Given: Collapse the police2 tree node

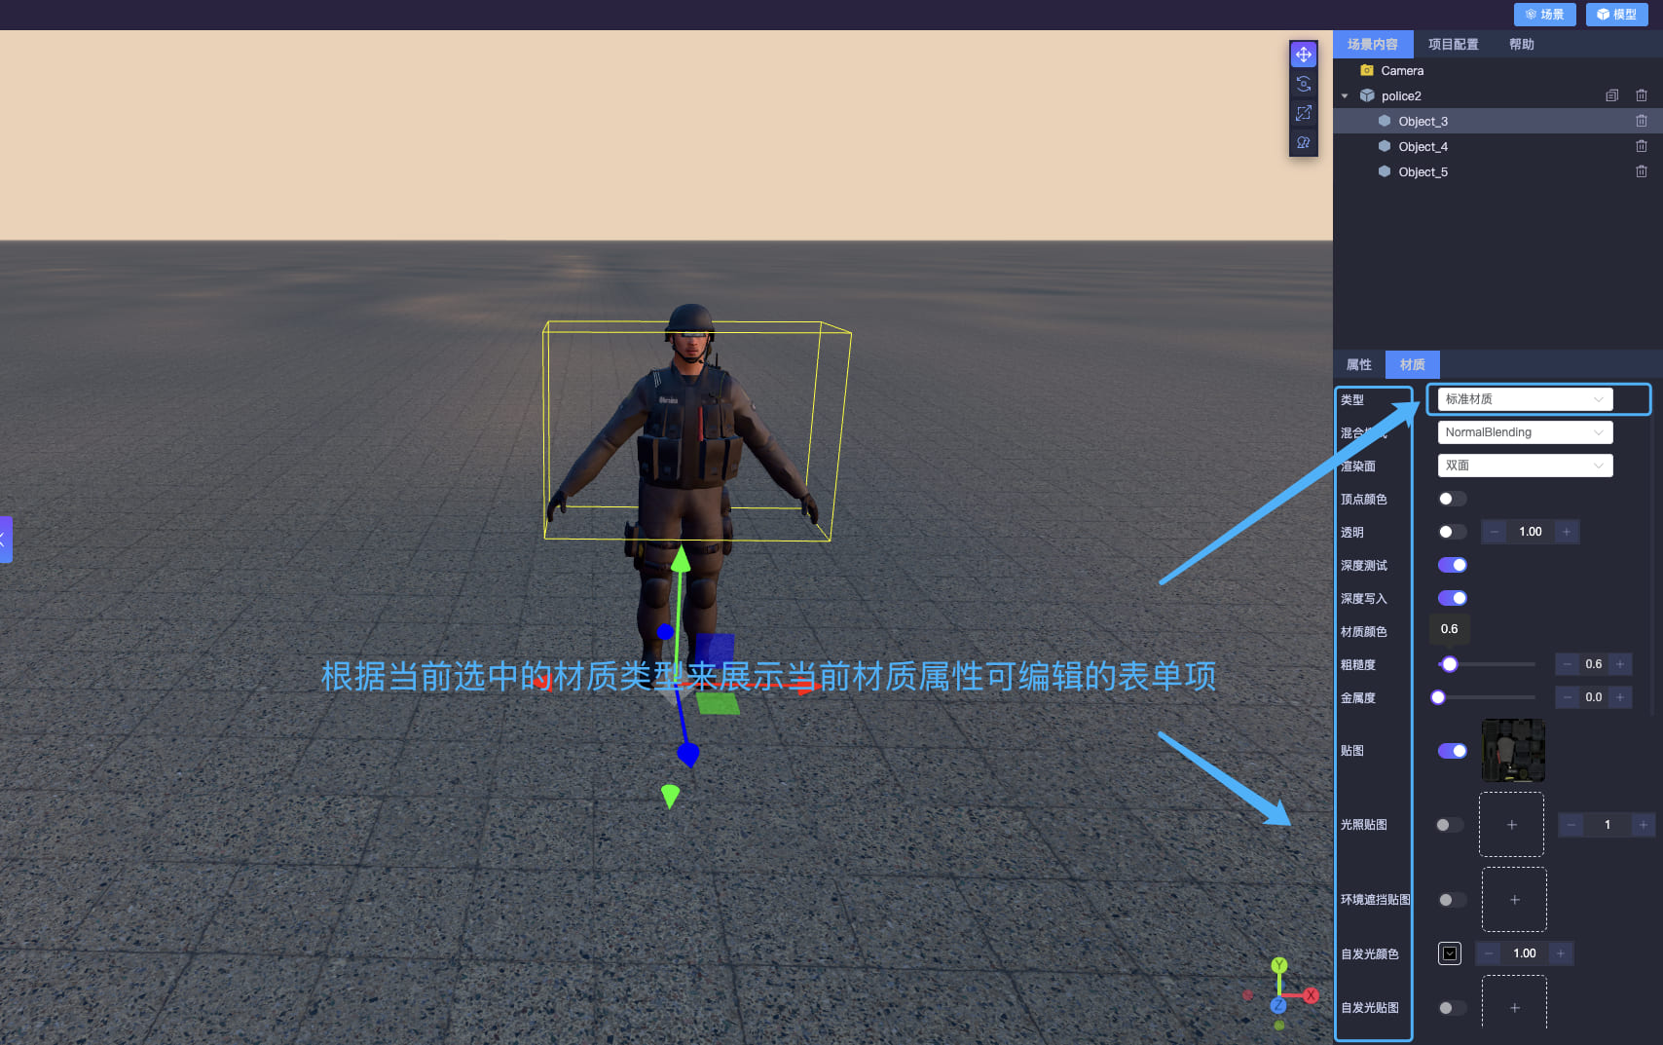Looking at the screenshot, I should click(x=1345, y=95).
